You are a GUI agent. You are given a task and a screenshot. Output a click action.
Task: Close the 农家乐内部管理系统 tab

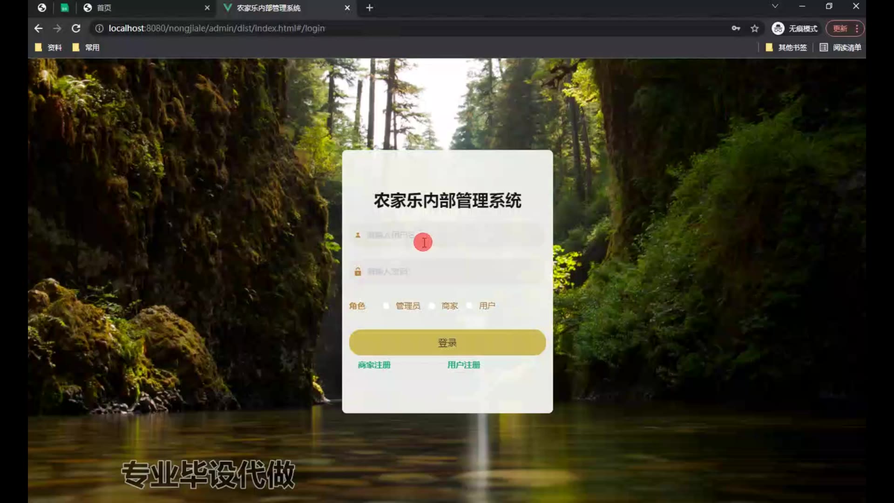tap(347, 8)
